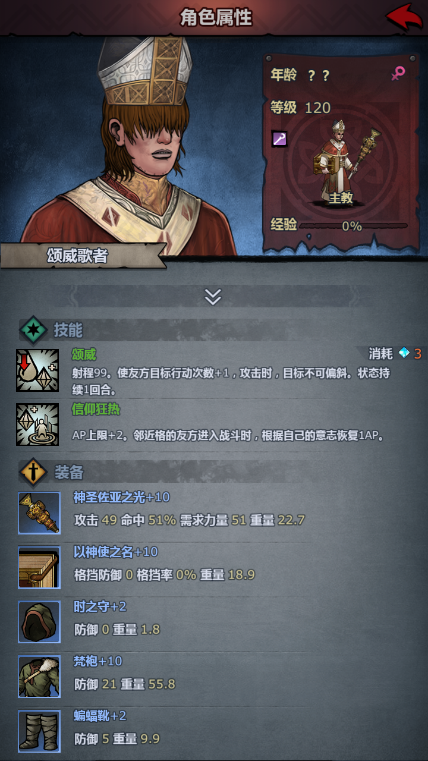Open the 以神使之名 book shield icon
428x761 pixels.
tap(39, 567)
